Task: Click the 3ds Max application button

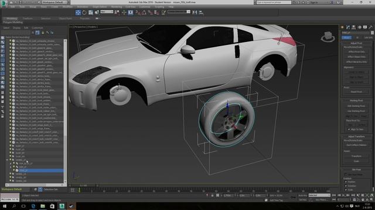Action: point(4,3)
